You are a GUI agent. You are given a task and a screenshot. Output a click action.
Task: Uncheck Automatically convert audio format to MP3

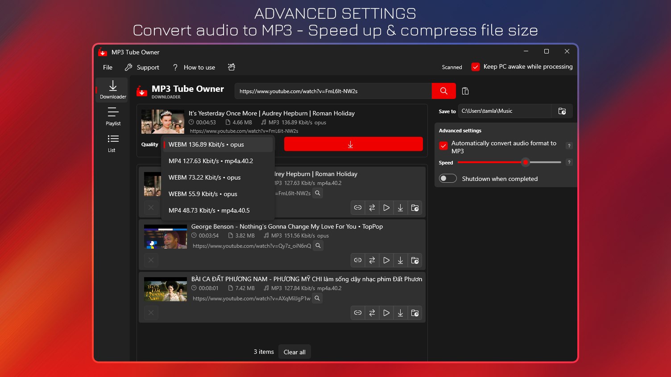point(443,146)
